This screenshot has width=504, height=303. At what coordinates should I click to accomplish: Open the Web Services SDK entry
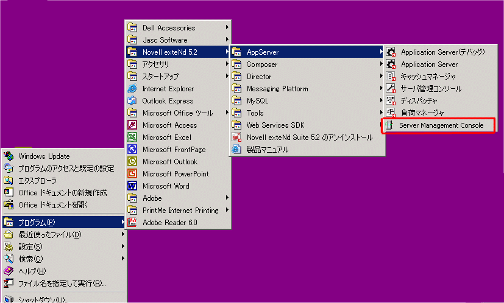307,125
